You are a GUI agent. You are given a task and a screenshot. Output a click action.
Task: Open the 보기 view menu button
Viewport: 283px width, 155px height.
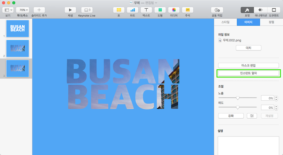coord(8,10)
